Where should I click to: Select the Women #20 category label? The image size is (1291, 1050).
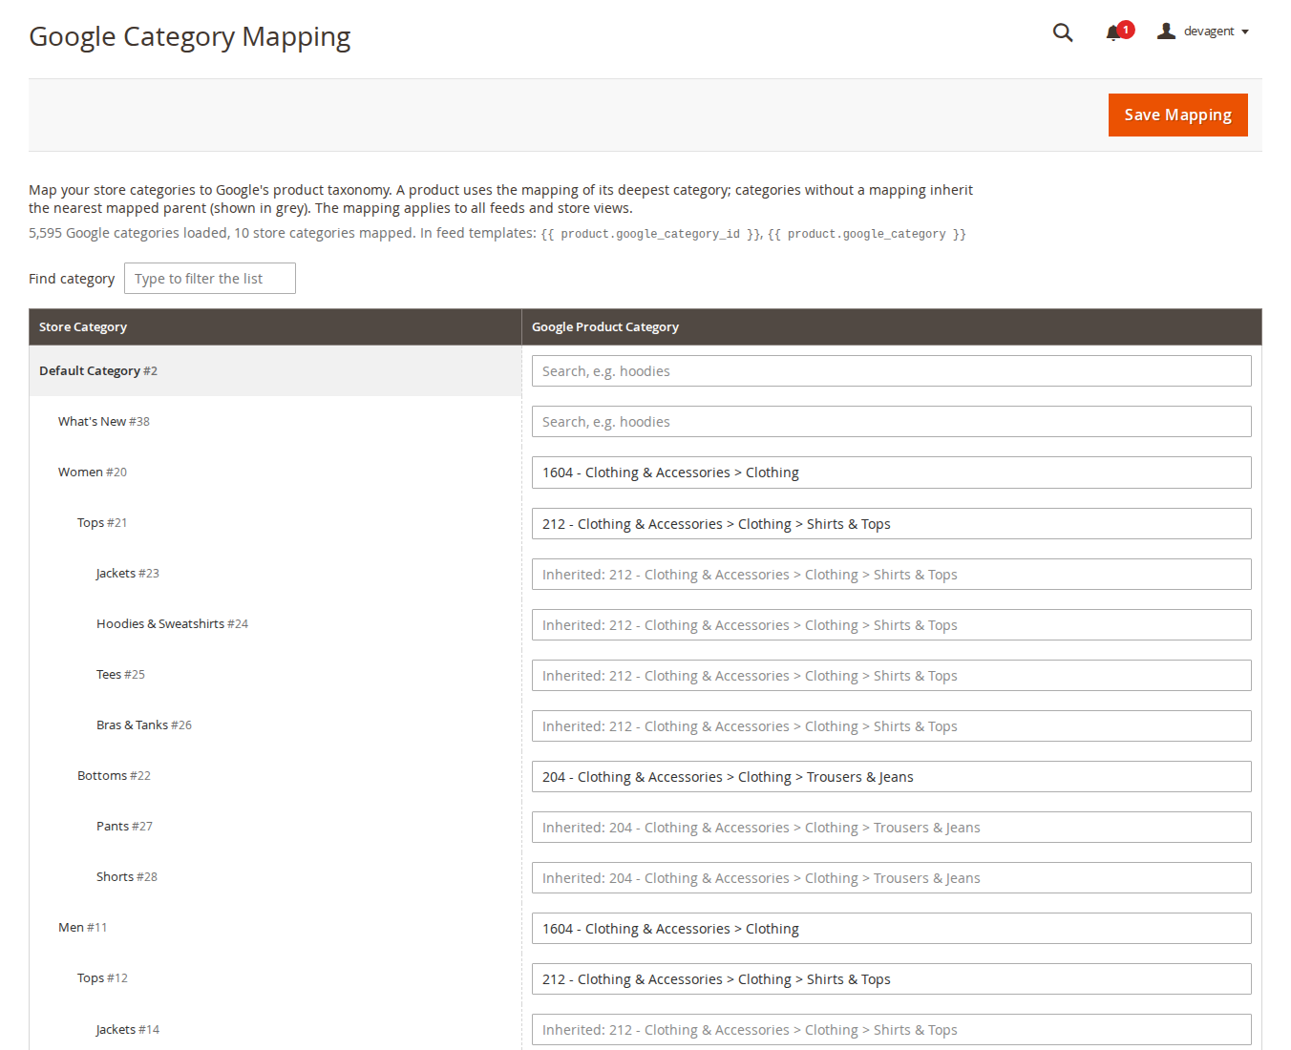click(93, 472)
